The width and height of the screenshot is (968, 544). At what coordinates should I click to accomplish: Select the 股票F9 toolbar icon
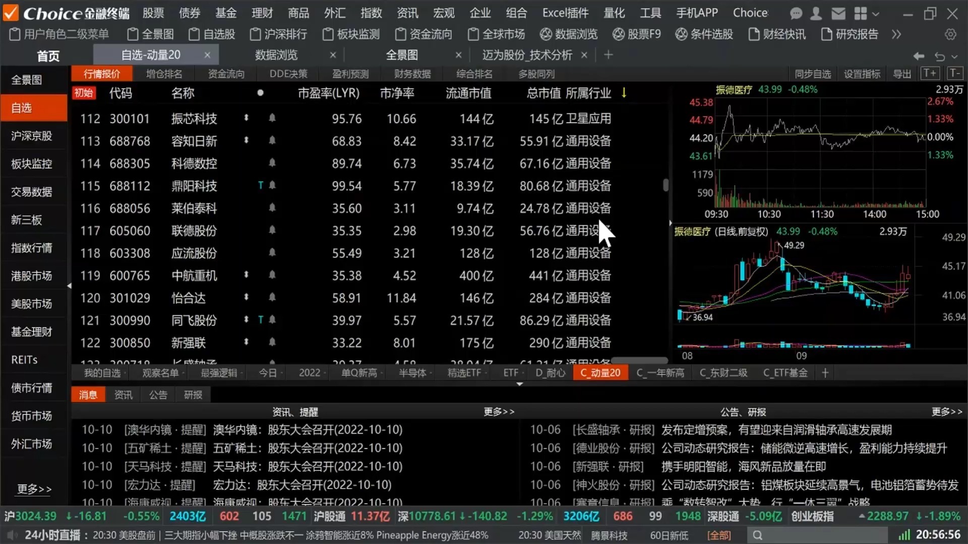[x=636, y=34]
